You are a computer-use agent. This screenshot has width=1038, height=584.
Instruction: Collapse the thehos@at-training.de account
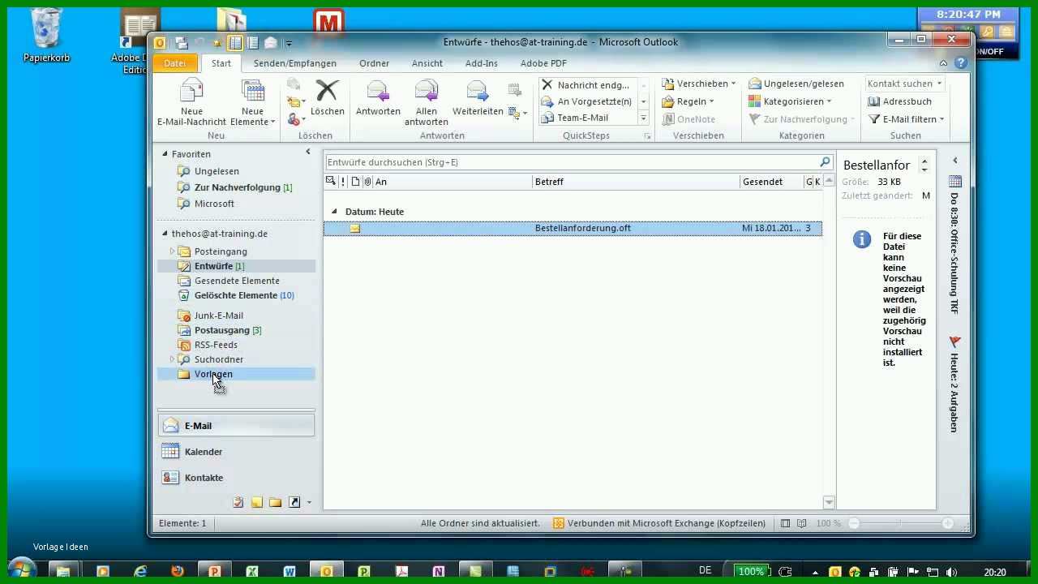[165, 234]
